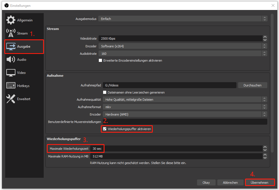Viewport: 279px width, 190px height.
Task: Click the Aufnahmepfad G:/Videos field
Action: (170, 85)
